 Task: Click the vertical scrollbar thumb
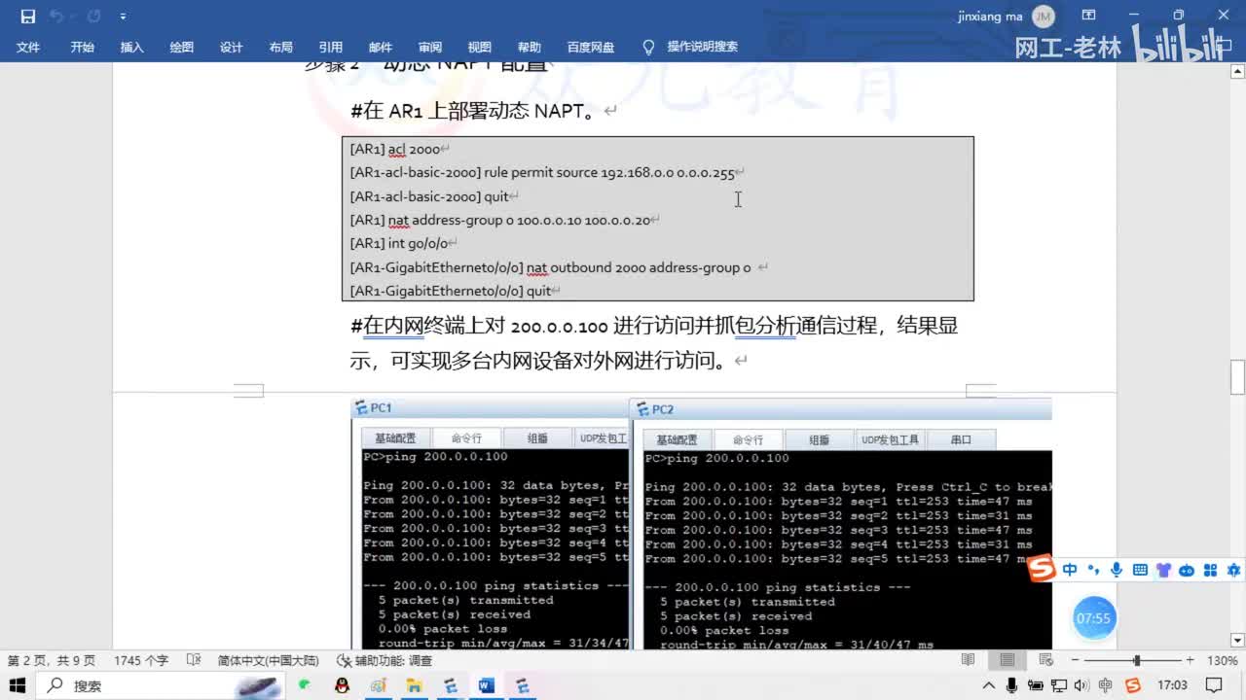tap(1237, 376)
